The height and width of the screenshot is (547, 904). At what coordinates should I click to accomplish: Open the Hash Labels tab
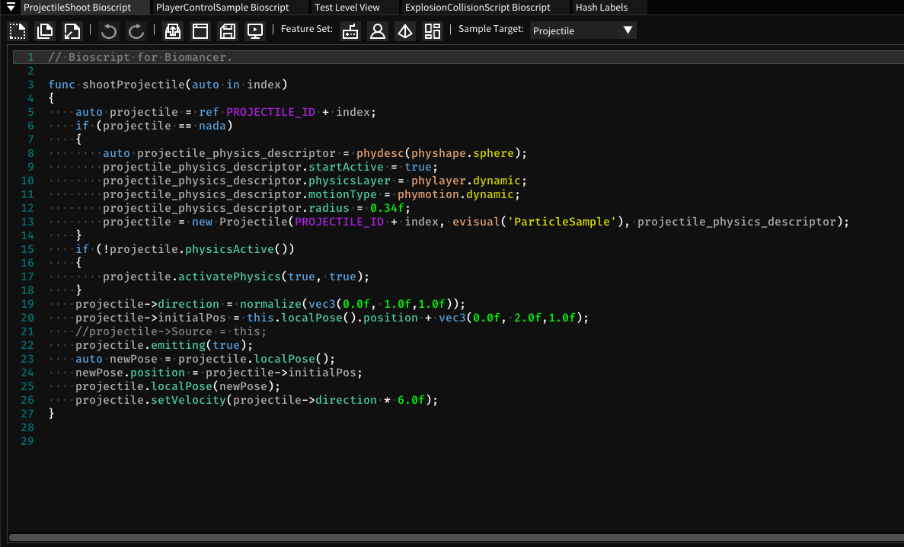pos(601,7)
